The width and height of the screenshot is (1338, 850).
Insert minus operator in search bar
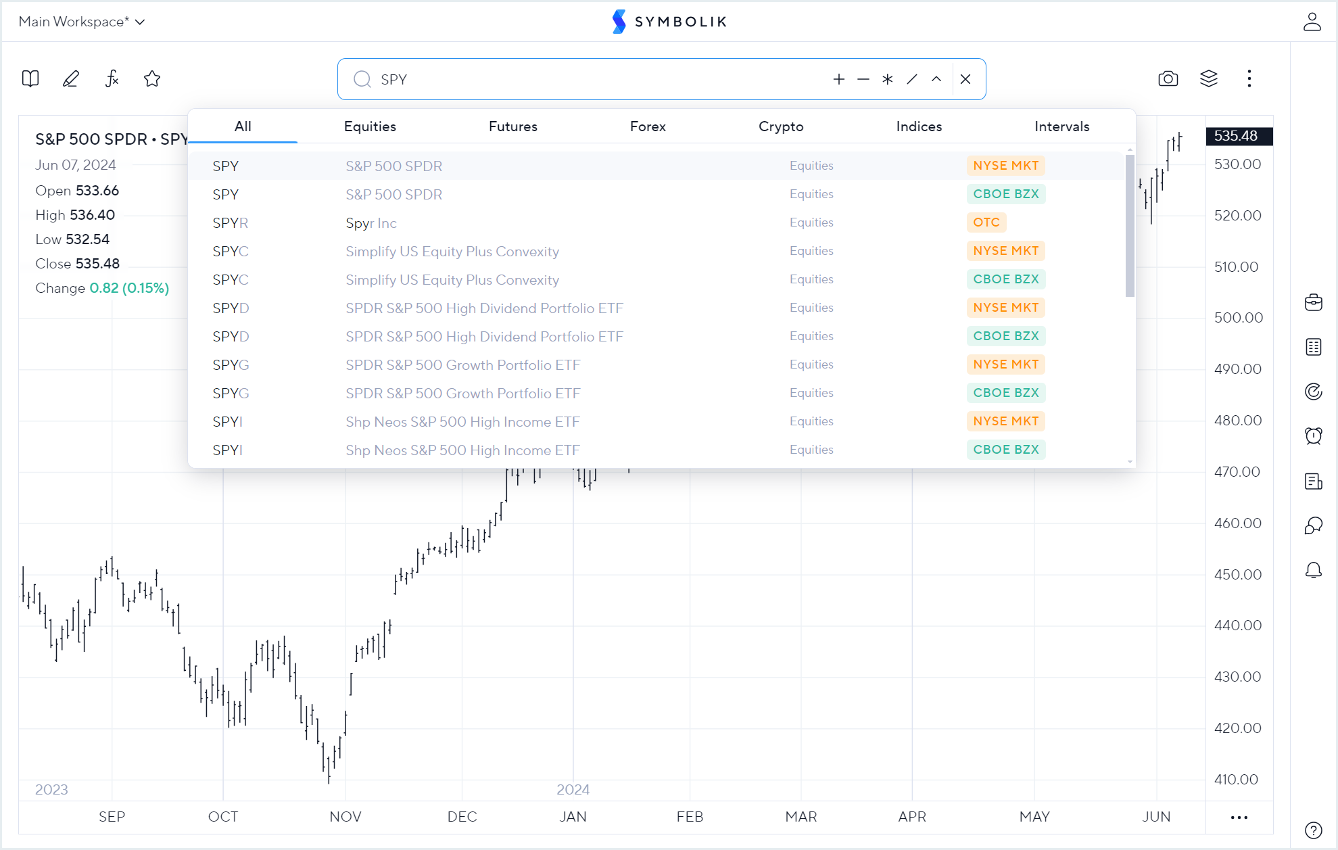863,79
